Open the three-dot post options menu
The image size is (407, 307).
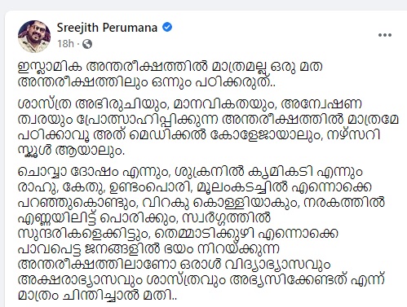click(x=385, y=35)
